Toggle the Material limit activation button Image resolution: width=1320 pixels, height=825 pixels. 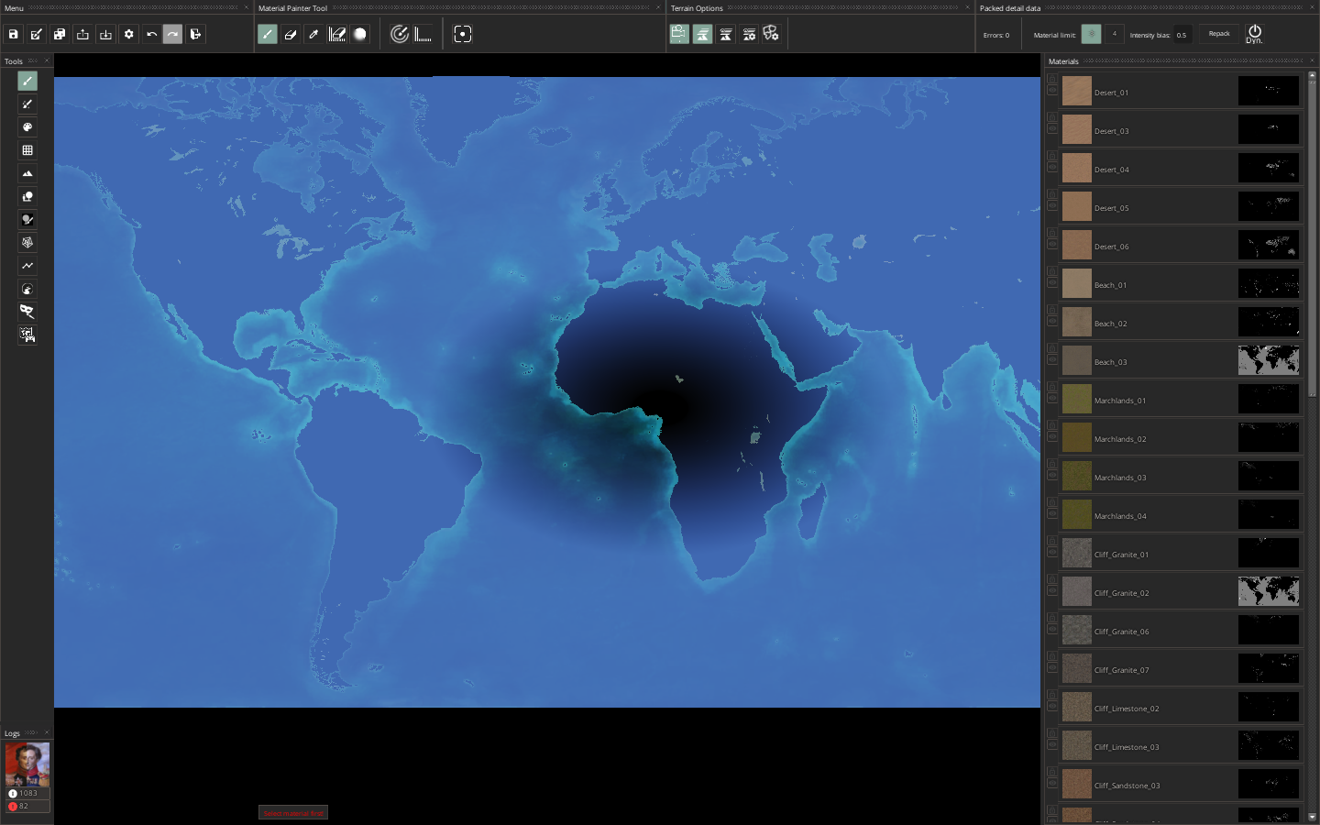pos(1091,34)
